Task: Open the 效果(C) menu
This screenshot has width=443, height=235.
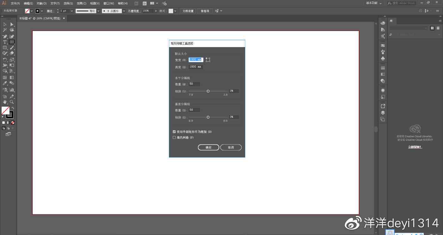Action: pos(81,3)
